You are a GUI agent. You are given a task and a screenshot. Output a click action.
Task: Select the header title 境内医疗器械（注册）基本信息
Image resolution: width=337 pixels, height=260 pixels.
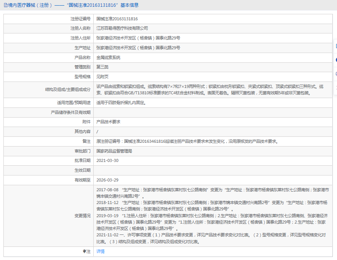73,5
